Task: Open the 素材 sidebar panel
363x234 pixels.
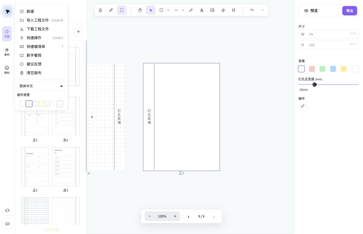Action: [x=7, y=52]
